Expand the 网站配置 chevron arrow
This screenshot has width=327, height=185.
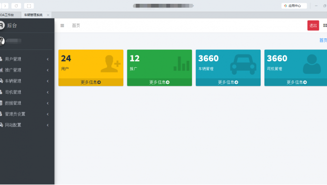[48, 125]
